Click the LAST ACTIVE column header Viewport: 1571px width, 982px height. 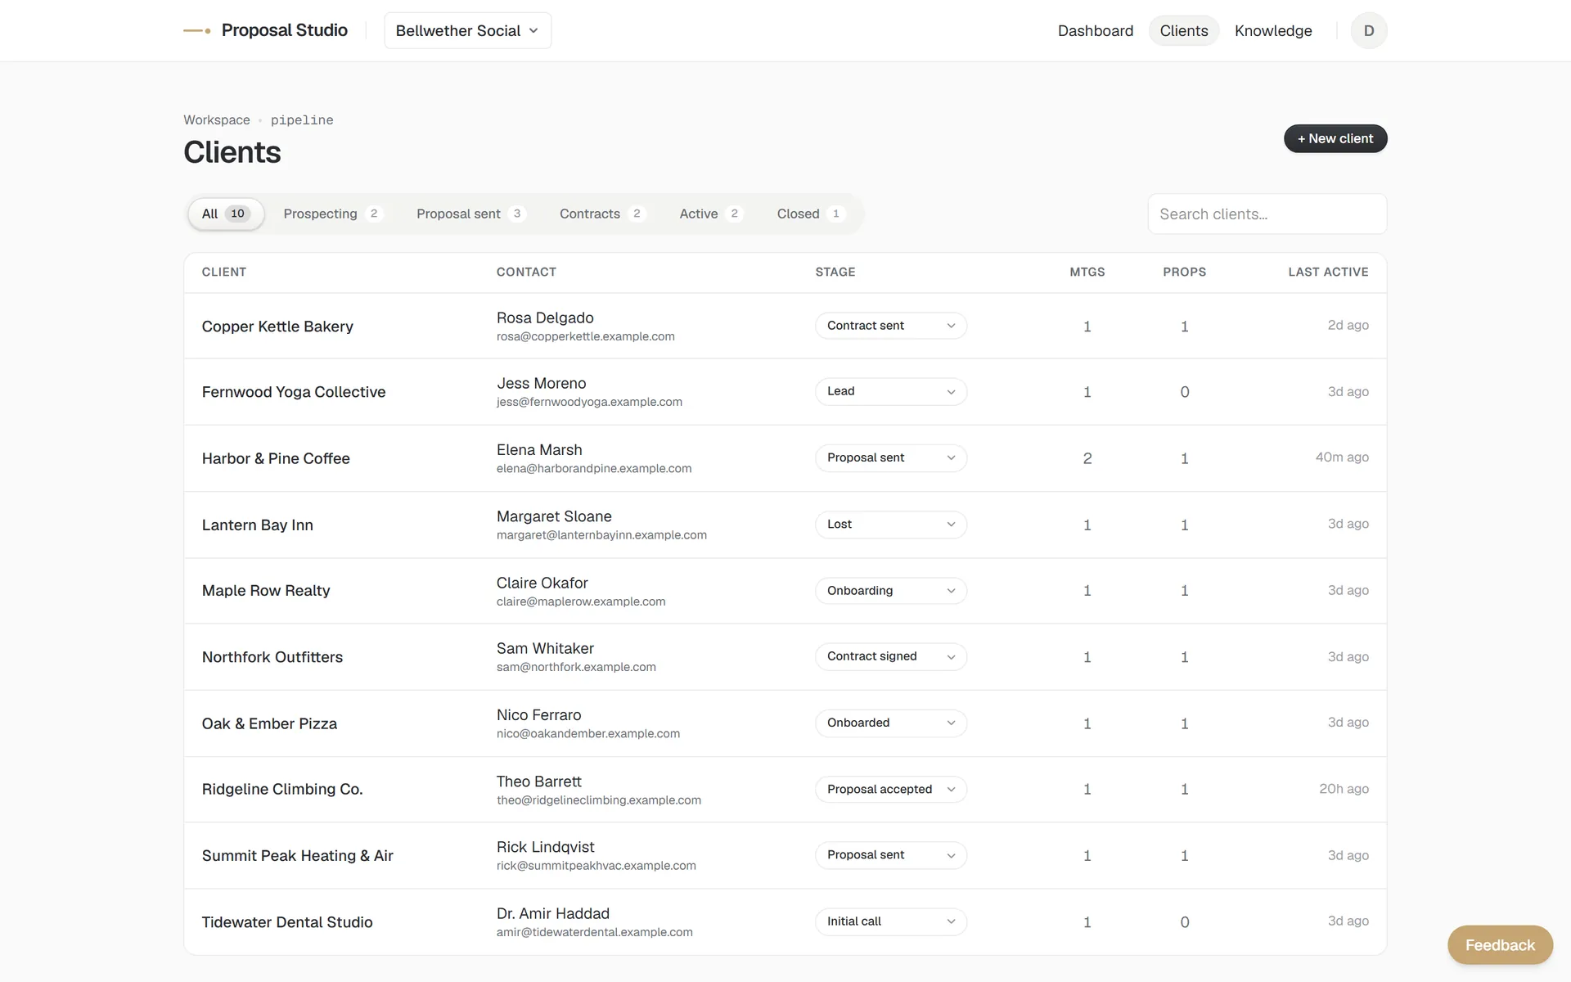[x=1328, y=272]
